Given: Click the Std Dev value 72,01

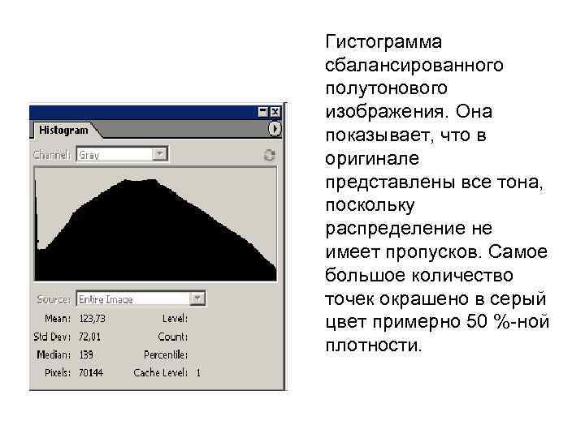Looking at the screenshot, I should [89, 337].
